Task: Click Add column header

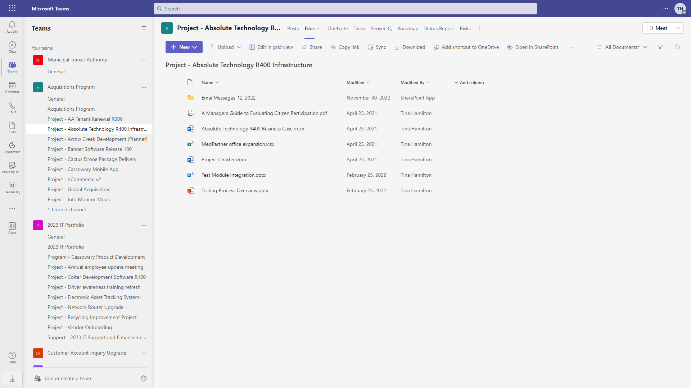Action: click(x=469, y=83)
